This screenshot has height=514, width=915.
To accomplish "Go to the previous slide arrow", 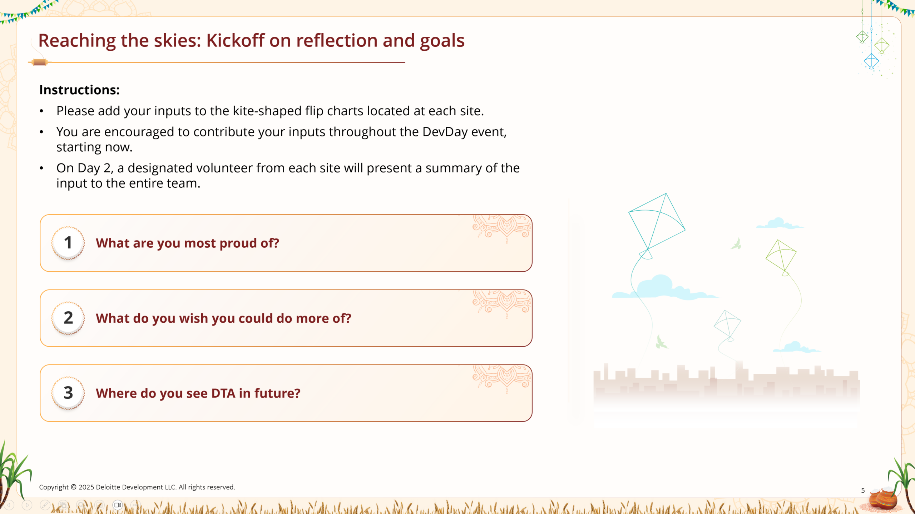I will (9, 505).
